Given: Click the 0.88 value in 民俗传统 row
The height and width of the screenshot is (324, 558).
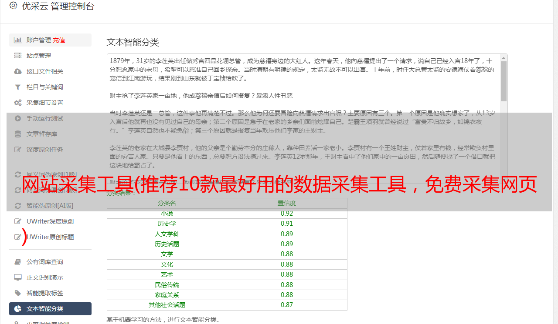Looking at the screenshot, I should click(287, 285).
